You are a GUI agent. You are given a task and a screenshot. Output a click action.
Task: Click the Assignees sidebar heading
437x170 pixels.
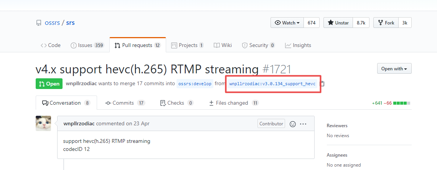337,155
